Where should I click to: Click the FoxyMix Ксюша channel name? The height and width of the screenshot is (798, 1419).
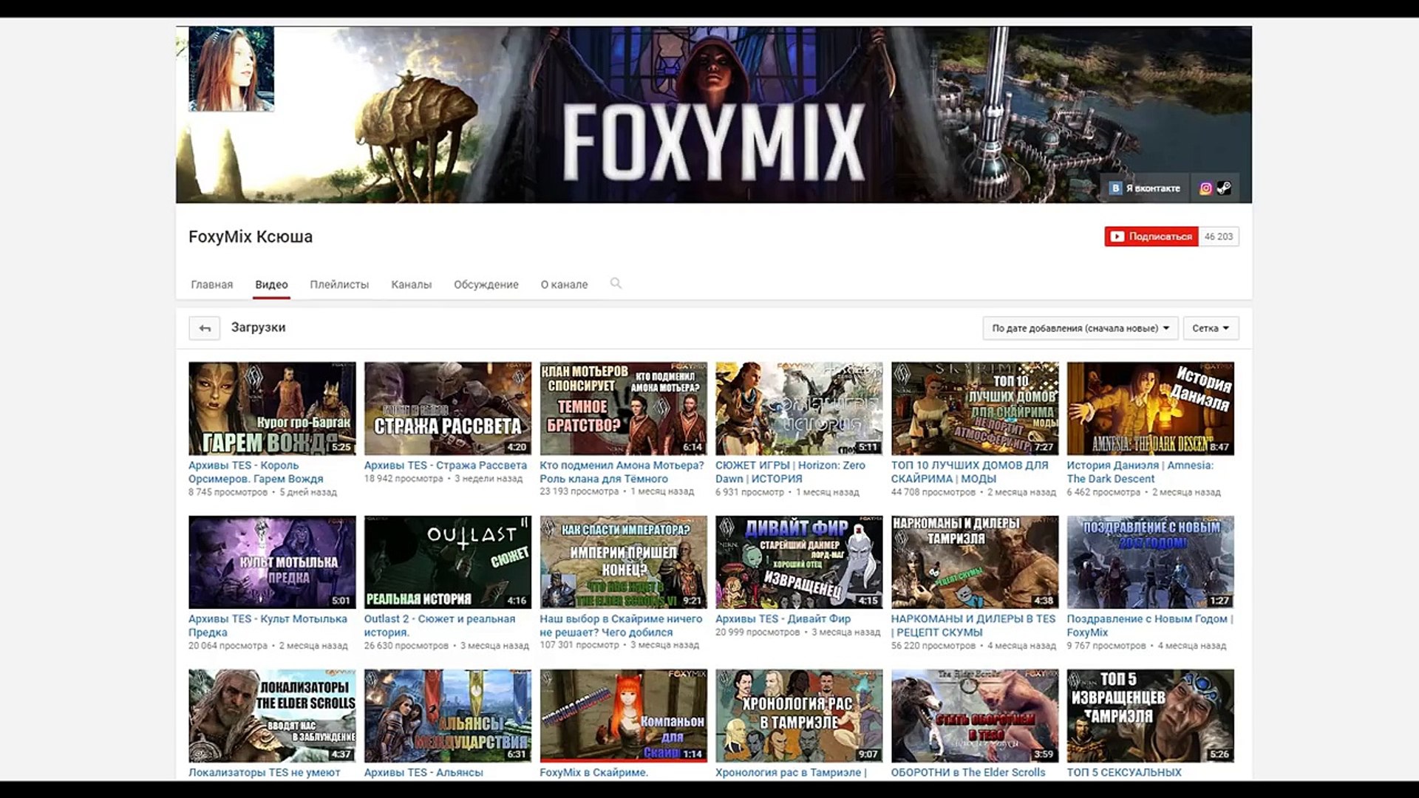[251, 236]
